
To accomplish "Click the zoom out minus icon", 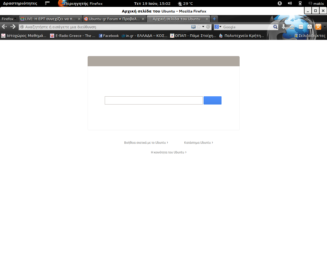I will coord(301,27).
